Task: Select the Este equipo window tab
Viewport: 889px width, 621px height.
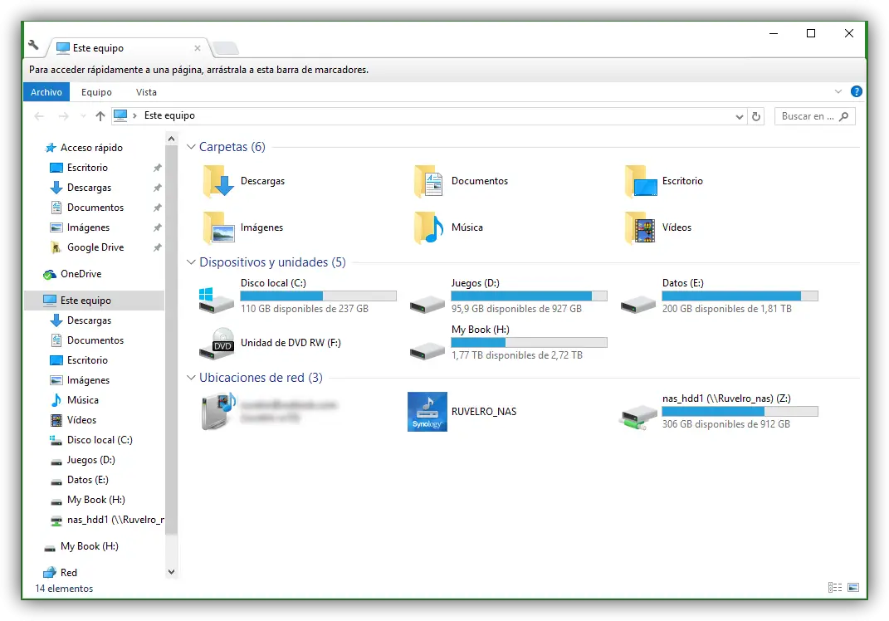Action: [x=128, y=48]
